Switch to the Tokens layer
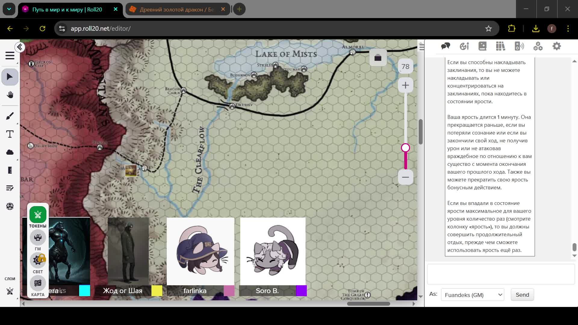Screen dimensions: 578x325 (38, 215)
